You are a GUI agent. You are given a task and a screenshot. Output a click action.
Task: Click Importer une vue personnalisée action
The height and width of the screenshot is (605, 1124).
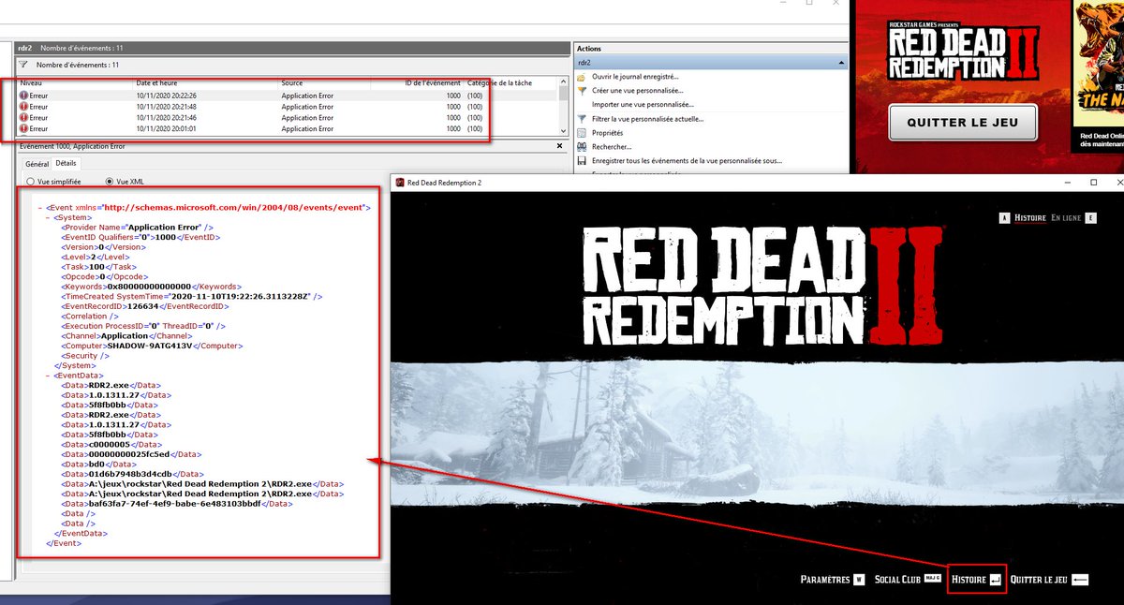(x=643, y=104)
